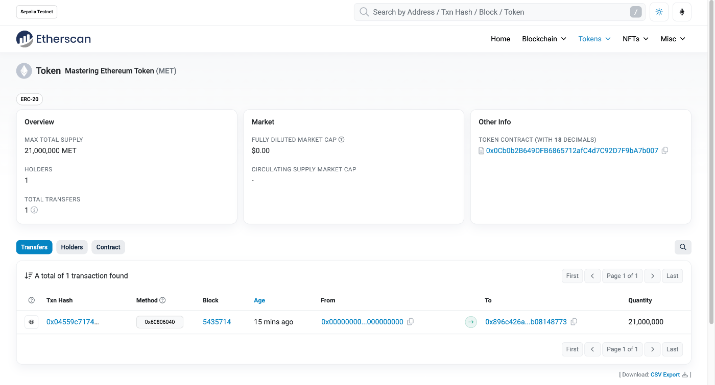The width and height of the screenshot is (715, 385).
Task: Copy the token contract address
Action: click(665, 150)
